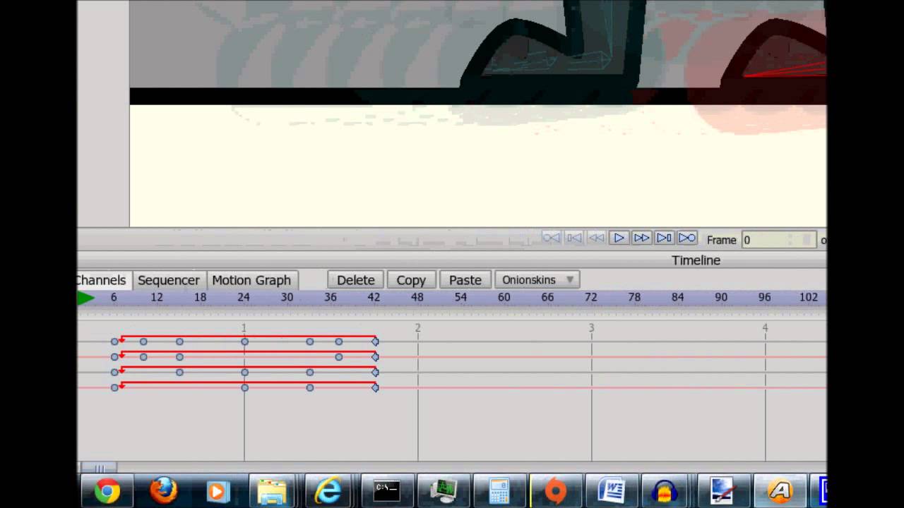The width and height of the screenshot is (904, 508).
Task: Open Internet Explorer from the taskbar
Action: coord(328,491)
